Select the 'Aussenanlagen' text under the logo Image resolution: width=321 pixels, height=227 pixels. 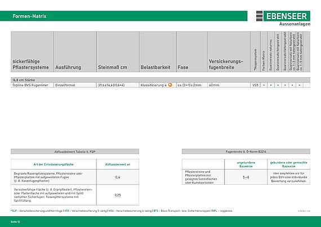(x=295, y=24)
